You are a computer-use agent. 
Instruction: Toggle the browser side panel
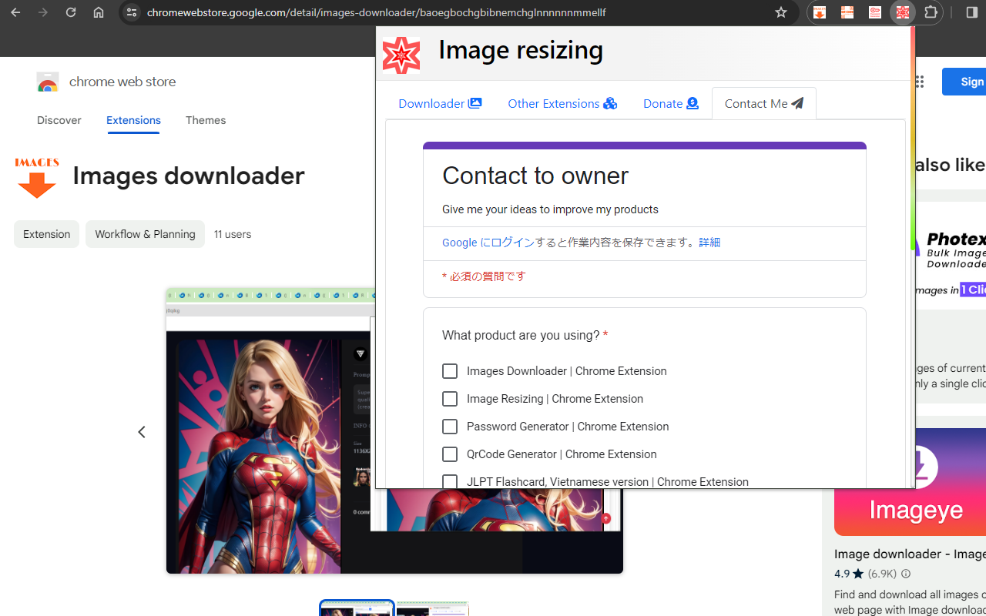(971, 12)
